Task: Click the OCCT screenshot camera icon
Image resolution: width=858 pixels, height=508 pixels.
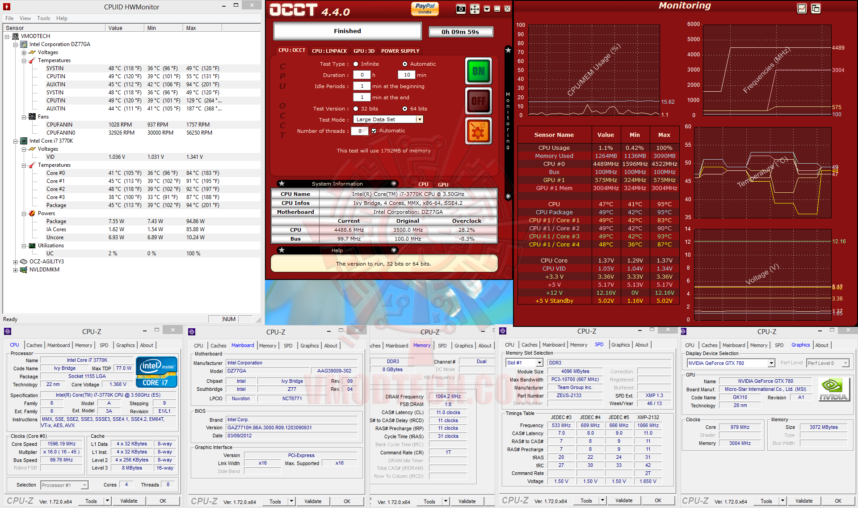Action: point(461,9)
